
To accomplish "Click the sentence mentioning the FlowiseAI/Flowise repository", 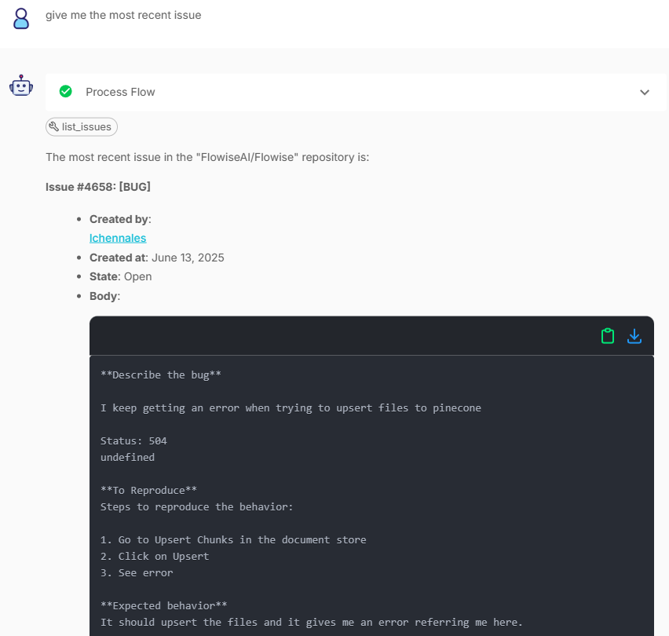I will pos(207,157).
